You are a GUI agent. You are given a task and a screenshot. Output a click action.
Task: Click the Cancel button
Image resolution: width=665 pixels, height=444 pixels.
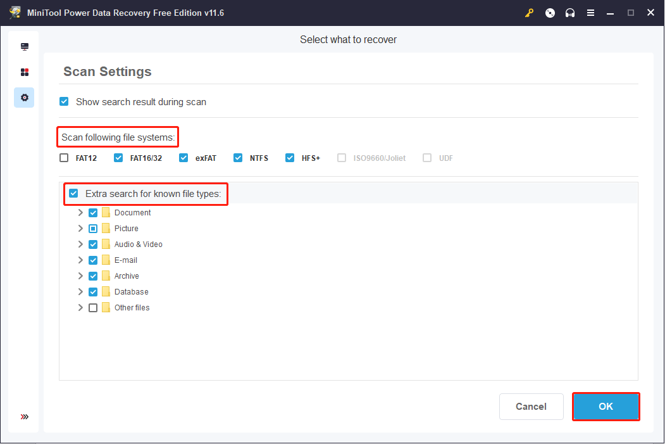(x=531, y=407)
